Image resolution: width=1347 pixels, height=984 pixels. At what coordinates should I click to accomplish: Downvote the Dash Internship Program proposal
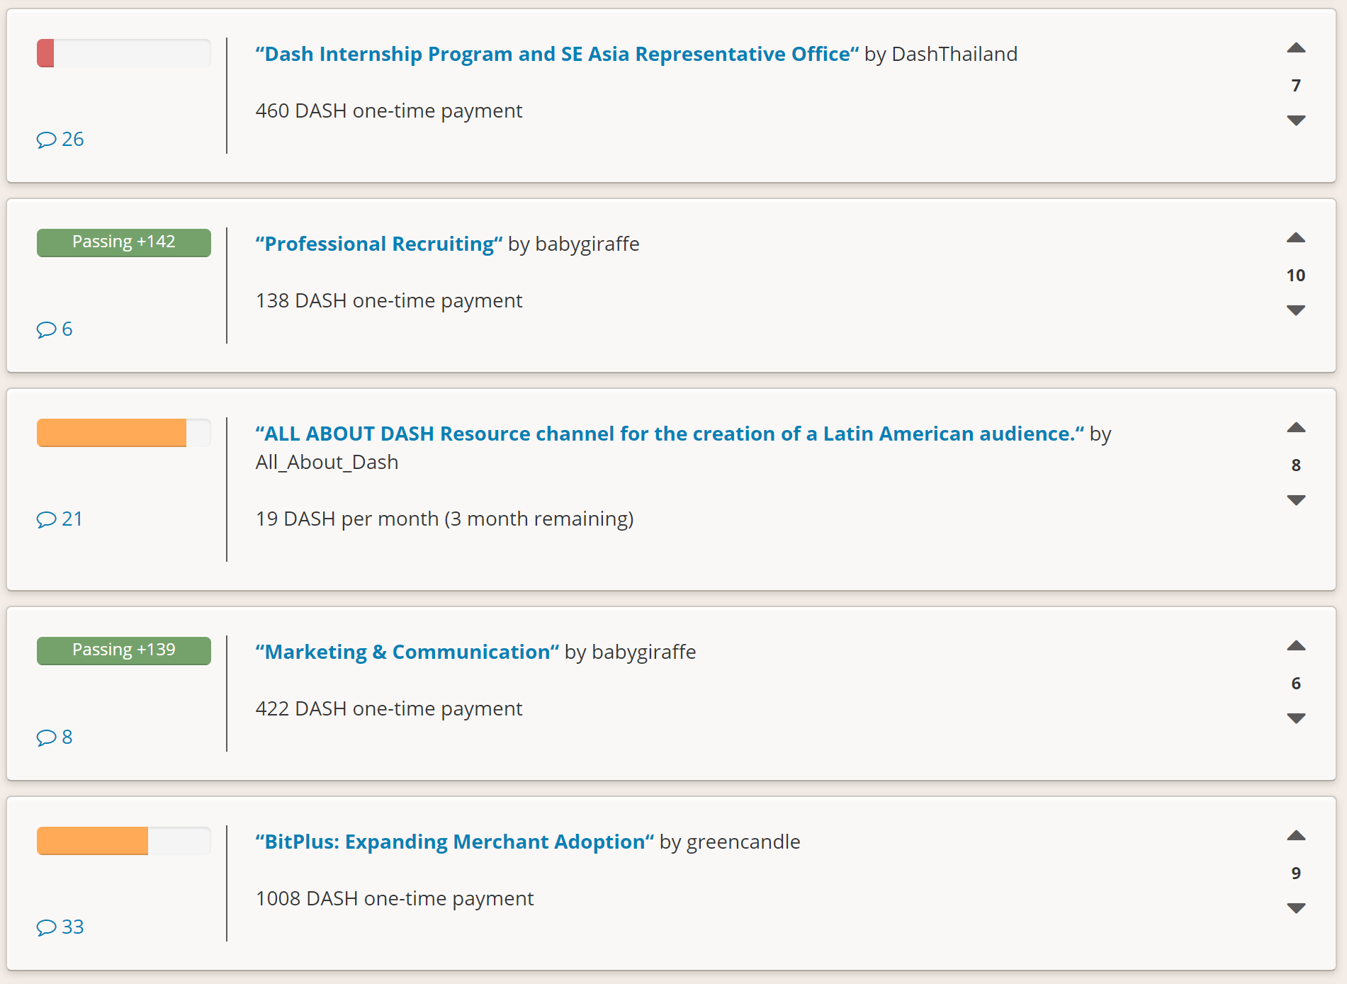1296,120
